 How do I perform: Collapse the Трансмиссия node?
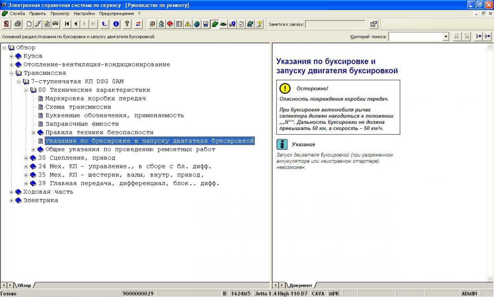[x=12, y=73]
